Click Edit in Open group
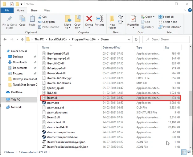The width and height of the screenshot is (193, 157). tap(146, 22)
